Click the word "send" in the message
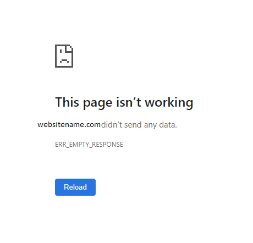Viewport: 253px width, 243px height. pyautogui.click(x=133, y=125)
